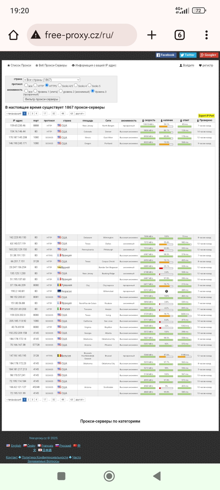This screenshot has width=220, height=490.
Task: Tap the site security warning icon
Action: 36,35
